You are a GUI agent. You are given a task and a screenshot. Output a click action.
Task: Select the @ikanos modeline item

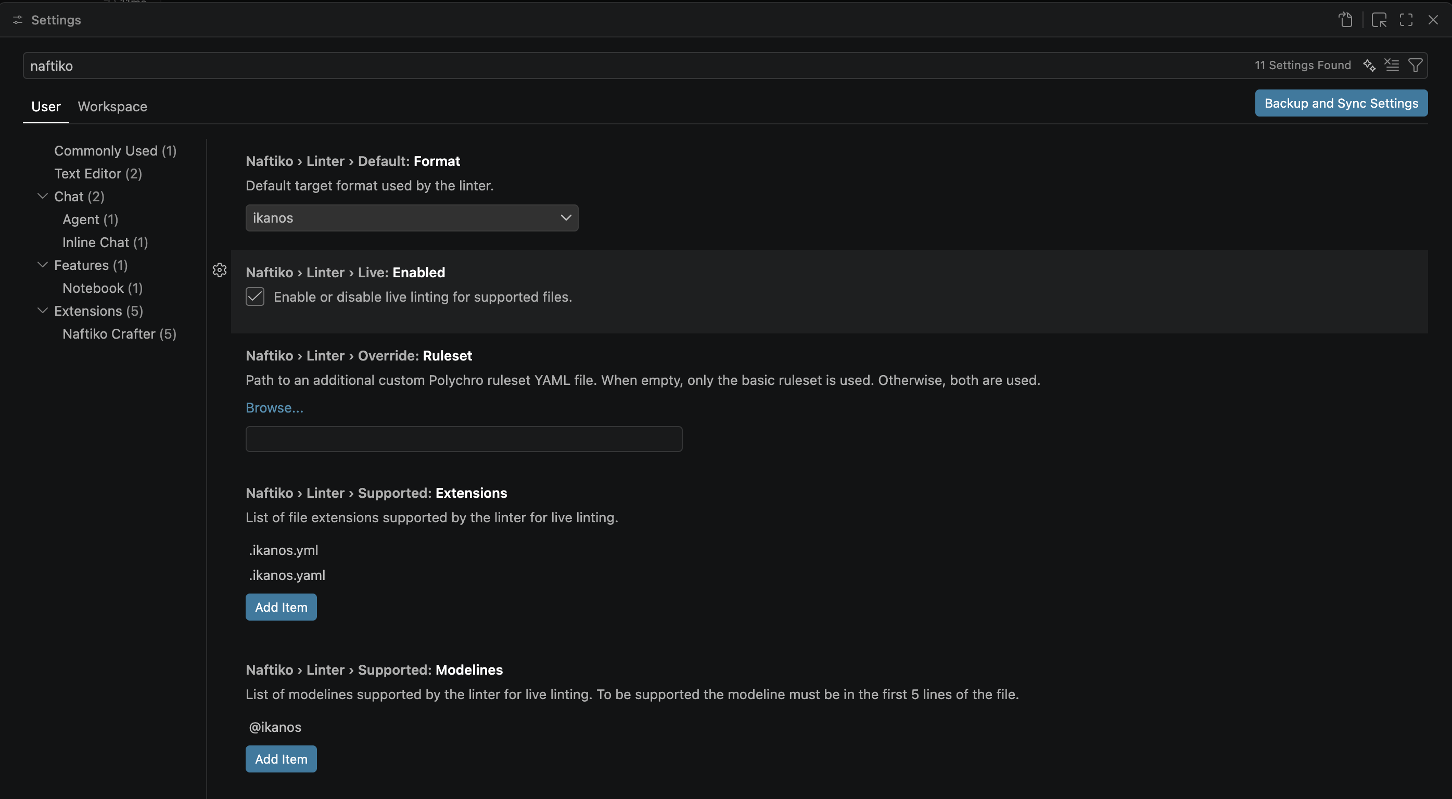[x=275, y=727]
